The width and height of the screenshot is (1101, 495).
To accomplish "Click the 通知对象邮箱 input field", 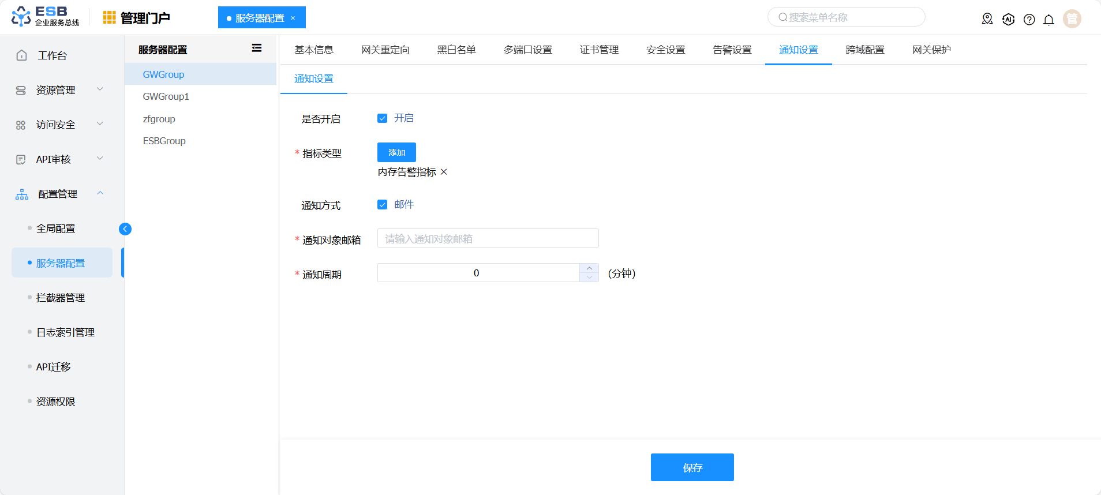I will pyautogui.click(x=488, y=238).
